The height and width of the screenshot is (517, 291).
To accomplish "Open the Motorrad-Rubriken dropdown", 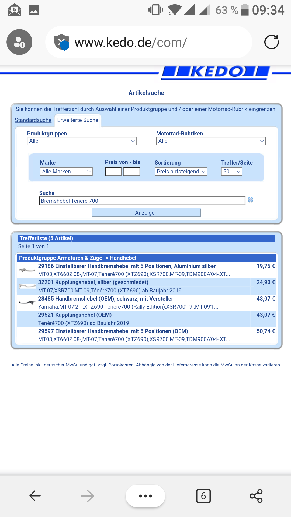I will click(211, 141).
